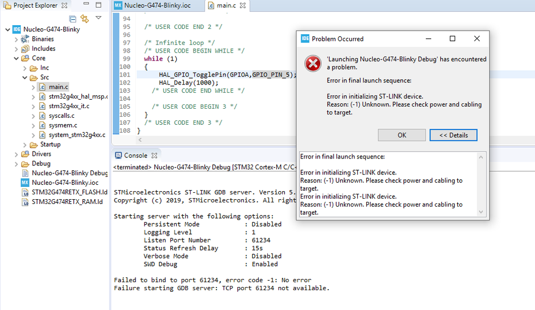Viewport: 535px width, 310px height.
Task: Collapse the Core folder
Action: pyautogui.click(x=16, y=58)
